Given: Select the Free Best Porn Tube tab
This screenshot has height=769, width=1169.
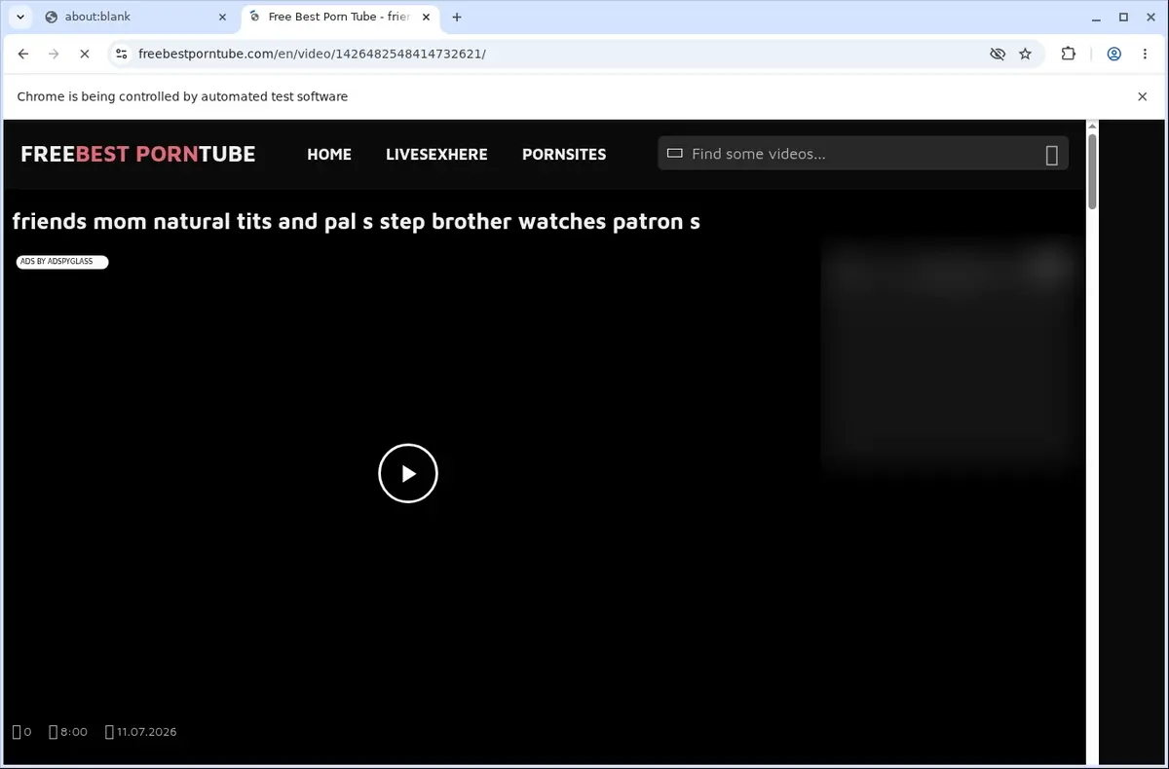Looking at the screenshot, I should pyautogui.click(x=338, y=17).
